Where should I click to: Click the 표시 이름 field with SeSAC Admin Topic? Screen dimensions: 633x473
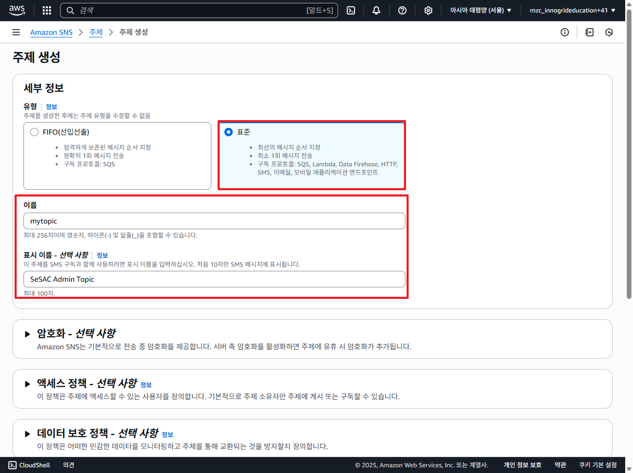(x=214, y=279)
